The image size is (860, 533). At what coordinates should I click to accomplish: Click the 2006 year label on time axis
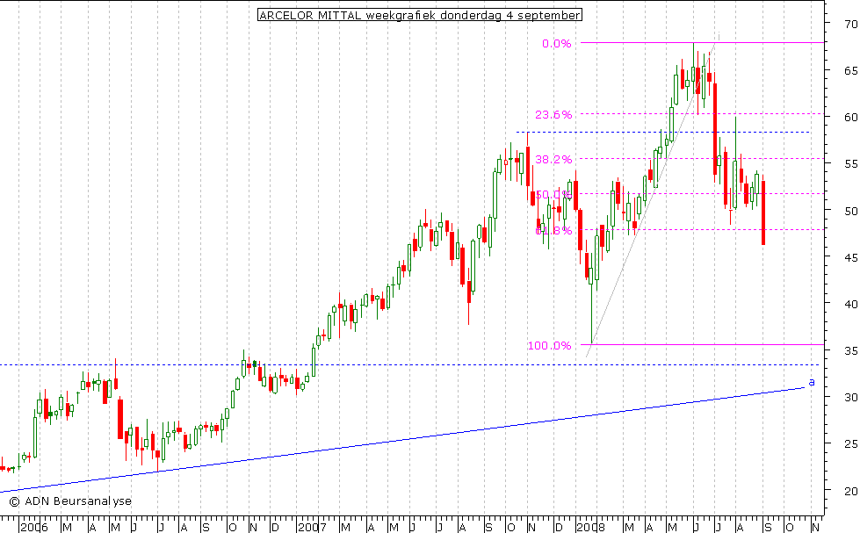tap(32, 527)
